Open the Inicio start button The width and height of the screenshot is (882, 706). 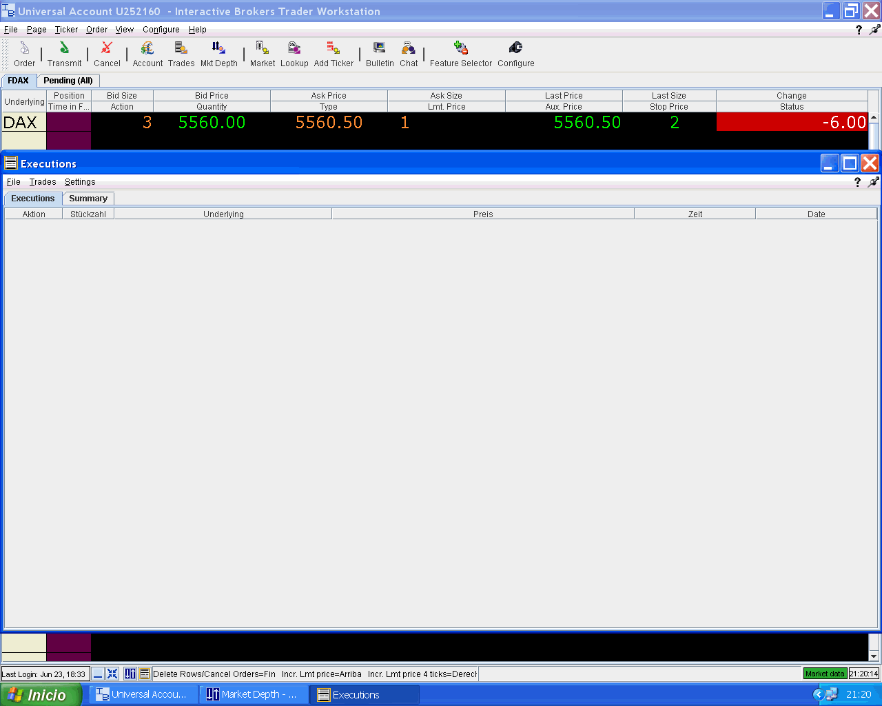click(40, 694)
